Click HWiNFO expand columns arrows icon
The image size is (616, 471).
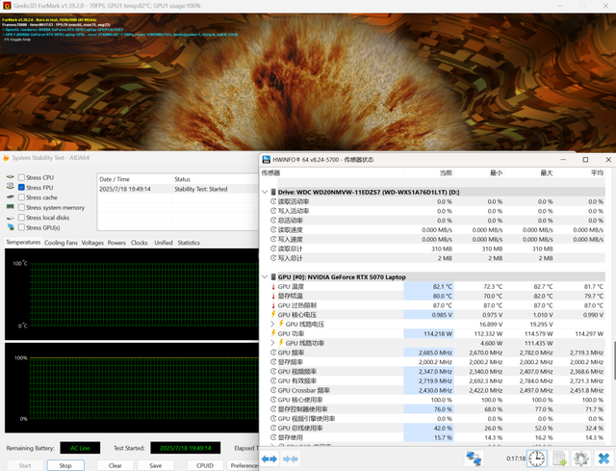(x=269, y=458)
